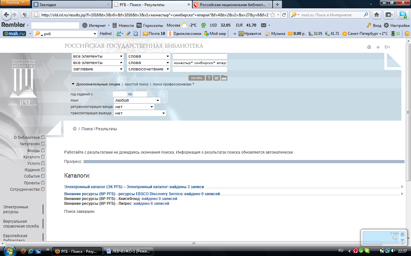Open Rambler Настройки gear settings

[397, 25]
